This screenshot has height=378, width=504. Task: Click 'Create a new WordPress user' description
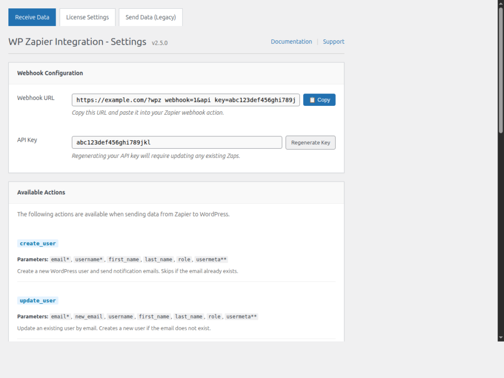pyautogui.click(x=127, y=271)
